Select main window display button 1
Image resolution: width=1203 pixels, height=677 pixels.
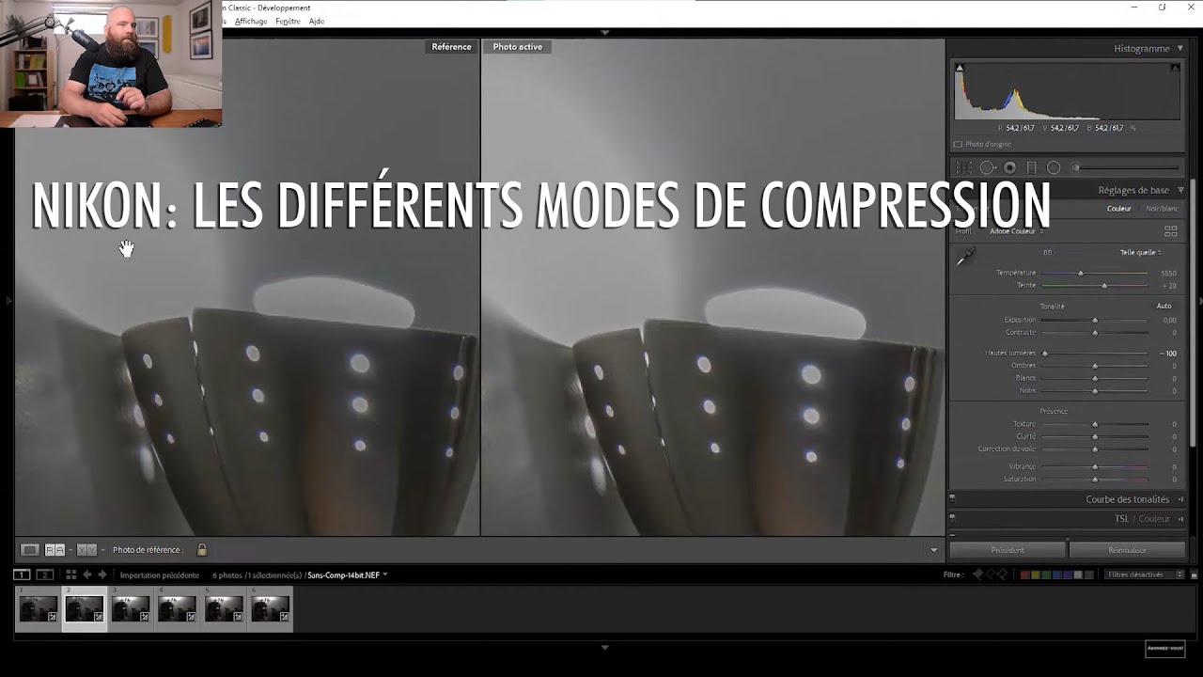[22, 575]
